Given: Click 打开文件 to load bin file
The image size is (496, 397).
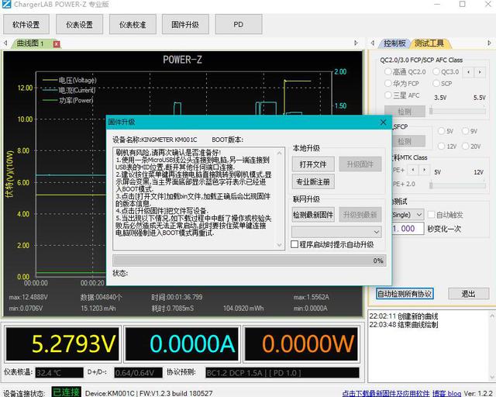Looking at the screenshot, I should pos(313,164).
